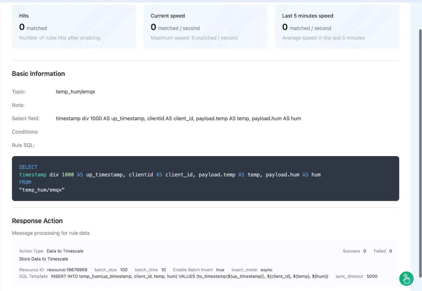
Task: Click the Response Action heading
Action: (x=37, y=221)
